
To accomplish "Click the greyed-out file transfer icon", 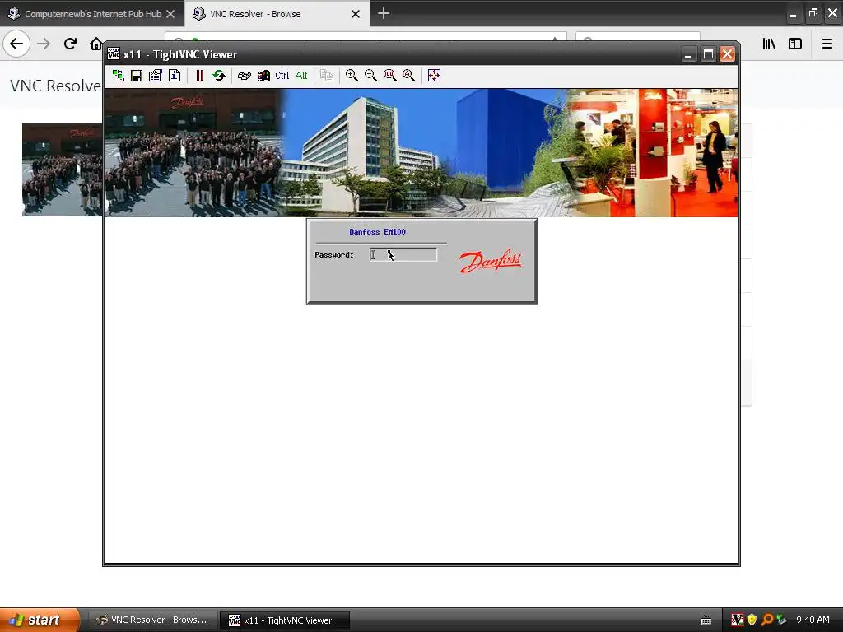I will (326, 76).
